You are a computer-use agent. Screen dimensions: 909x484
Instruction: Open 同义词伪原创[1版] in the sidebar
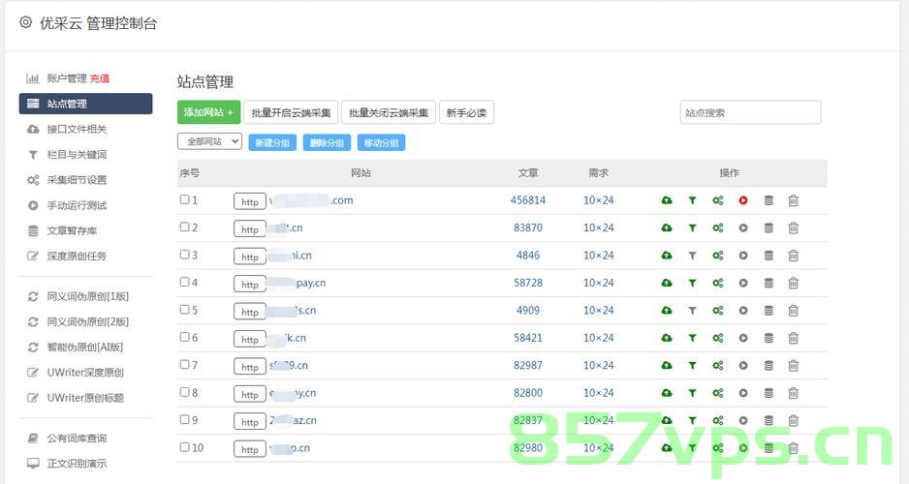click(x=87, y=296)
